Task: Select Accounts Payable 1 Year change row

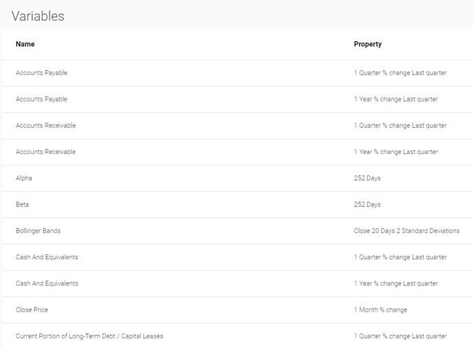Action: coord(238,99)
